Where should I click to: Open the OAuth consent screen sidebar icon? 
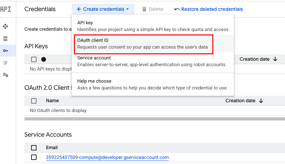click(x=5, y=63)
